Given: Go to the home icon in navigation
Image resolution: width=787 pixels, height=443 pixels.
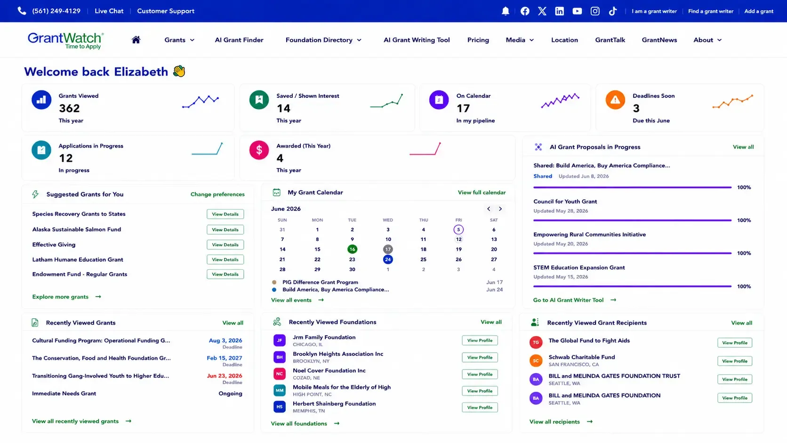Looking at the screenshot, I should (136, 40).
